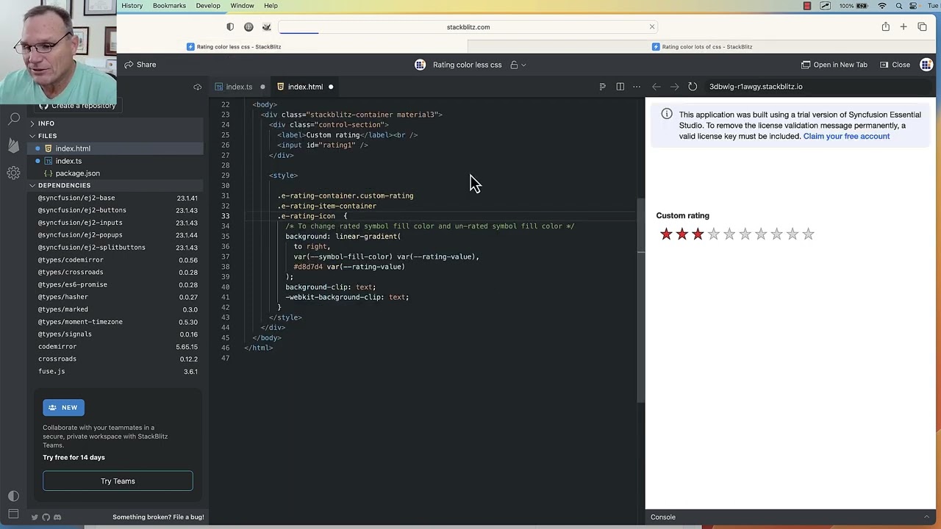Screen dimensions: 941x529
Task: Open StackBlitz Discord link icon
Action: [57, 517]
